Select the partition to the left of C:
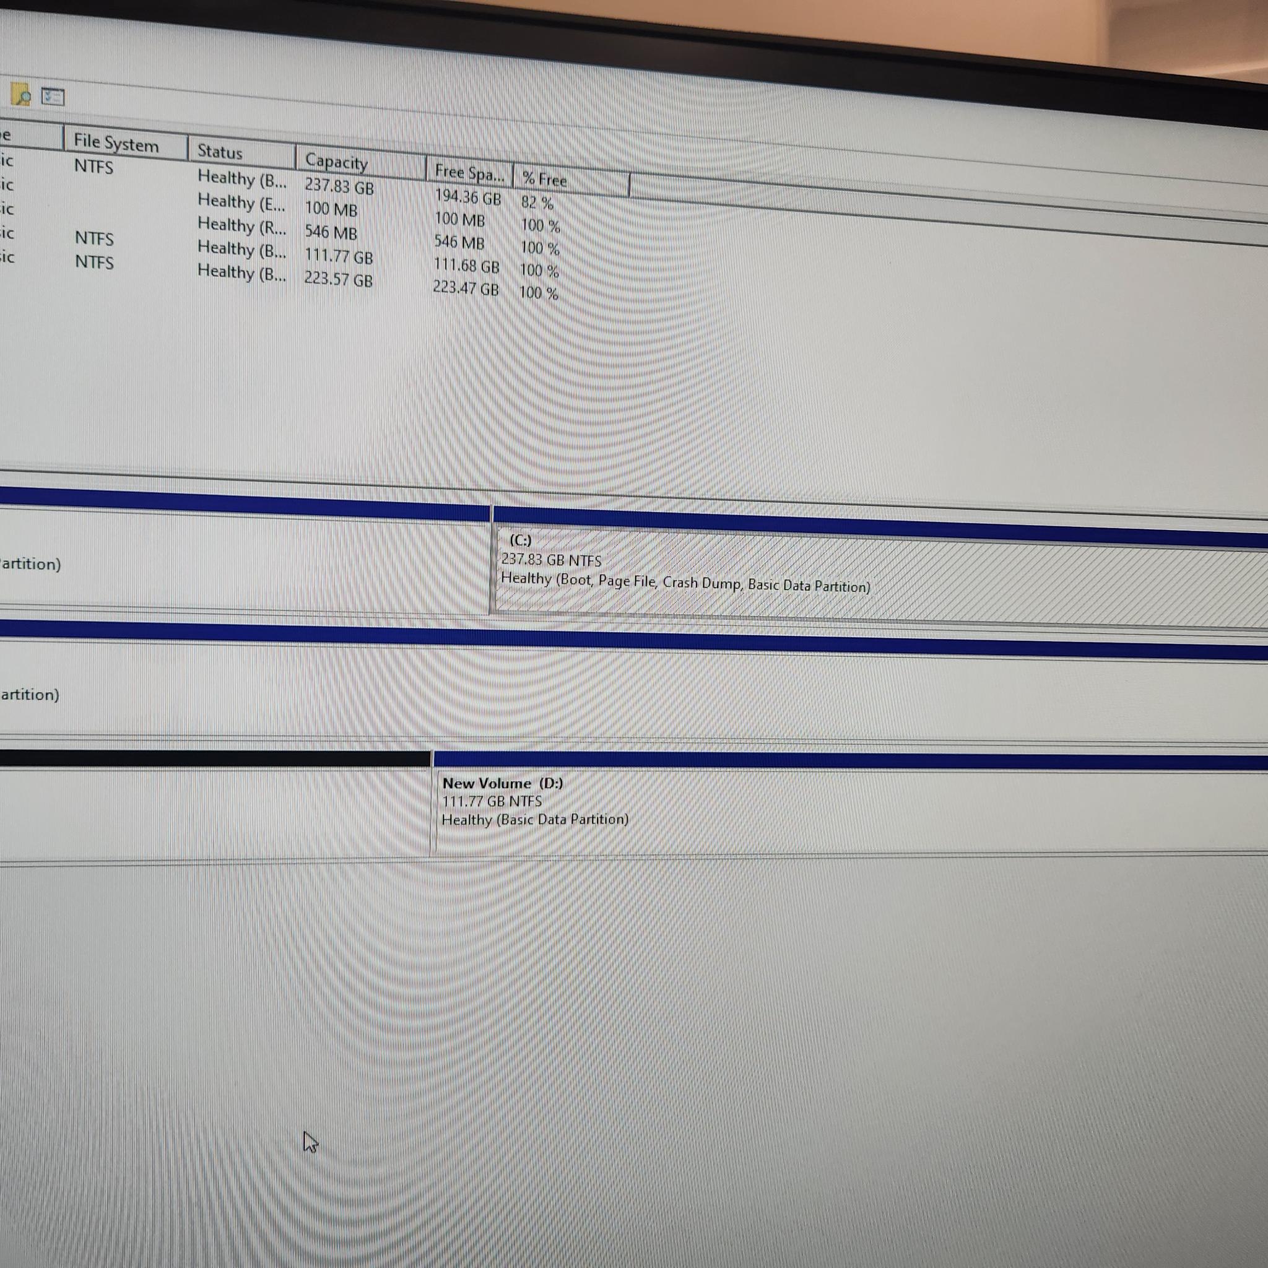Image resolution: width=1268 pixels, height=1268 pixels. 244,559
